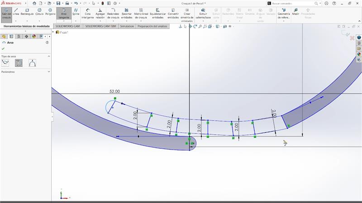
Task: Select the Polígono sketch tool
Action: tap(50, 12)
